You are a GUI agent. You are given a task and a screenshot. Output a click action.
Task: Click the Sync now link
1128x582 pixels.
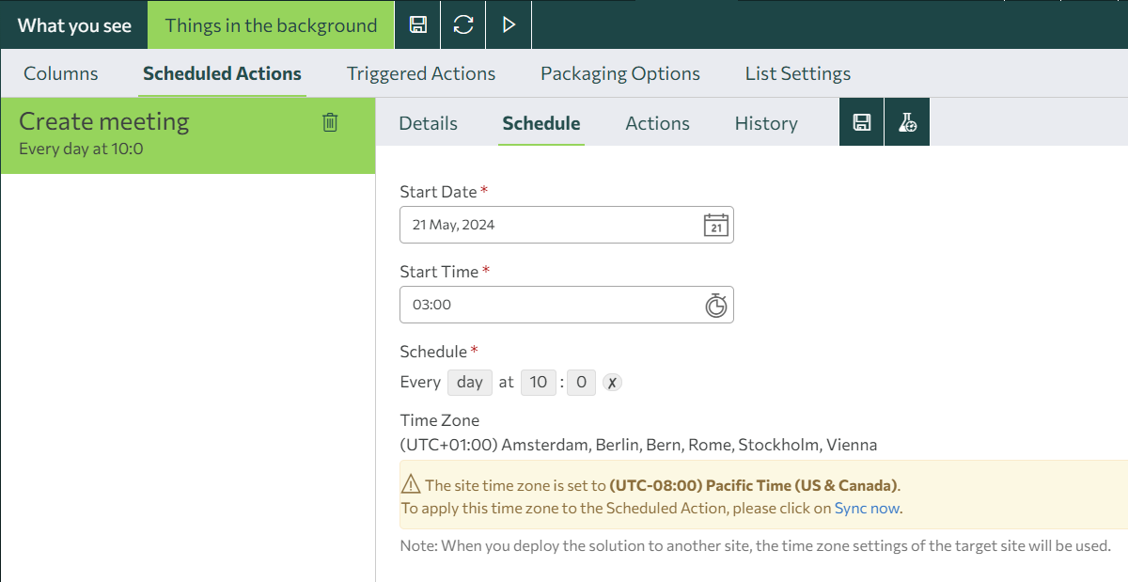tap(867, 509)
